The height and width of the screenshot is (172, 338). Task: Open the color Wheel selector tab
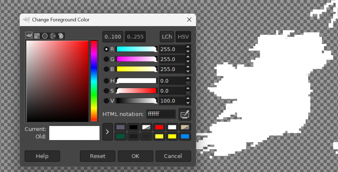point(53,36)
